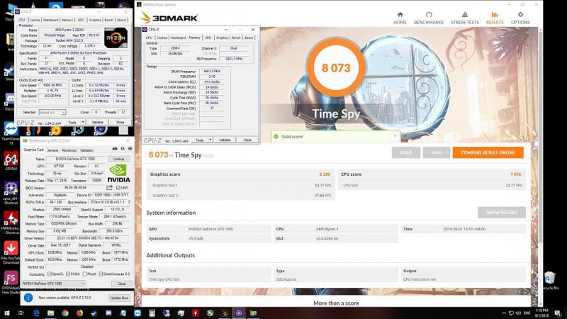Open the Stress Tests section
Screen dimensions: 567x319
[x=464, y=17]
